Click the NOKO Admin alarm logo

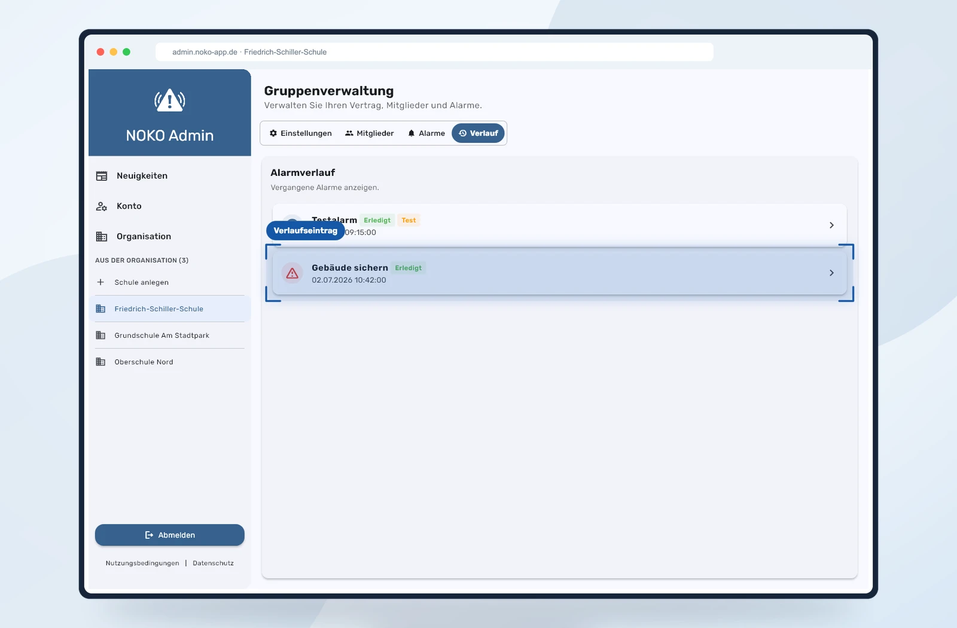(x=170, y=100)
